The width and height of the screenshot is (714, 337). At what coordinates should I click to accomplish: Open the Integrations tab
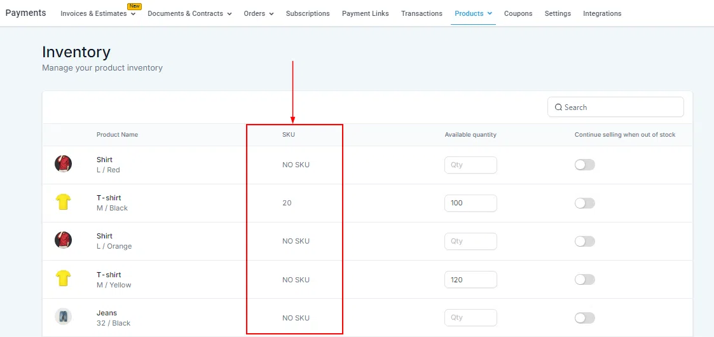pyautogui.click(x=602, y=13)
